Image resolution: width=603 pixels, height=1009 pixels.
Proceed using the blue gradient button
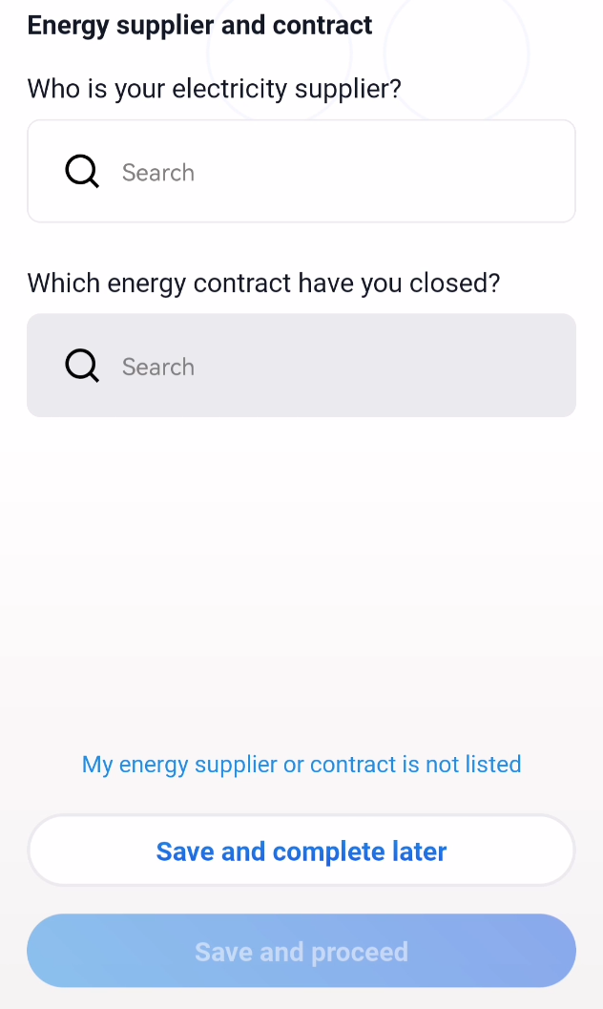[x=301, y=951]
